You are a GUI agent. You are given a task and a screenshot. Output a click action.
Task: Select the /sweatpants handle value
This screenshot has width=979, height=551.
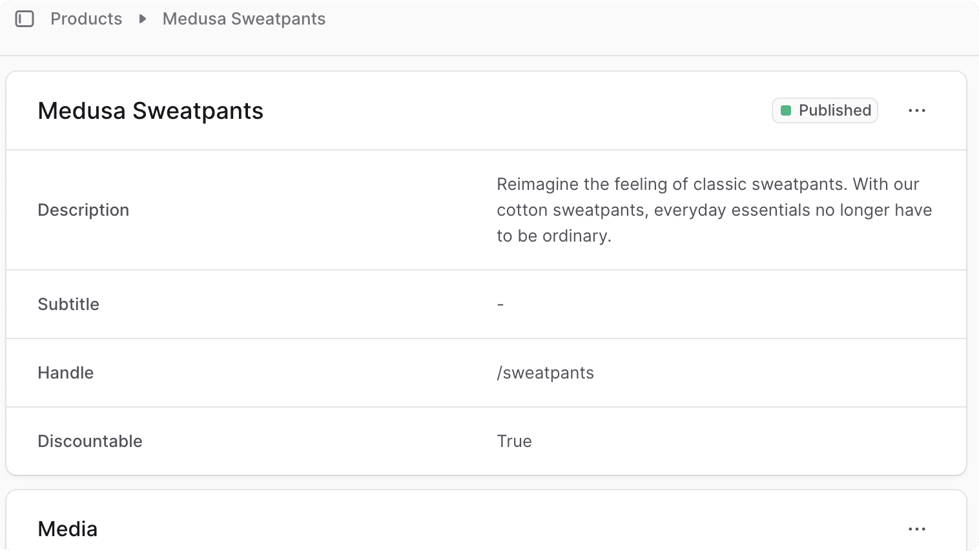(545, 373)
